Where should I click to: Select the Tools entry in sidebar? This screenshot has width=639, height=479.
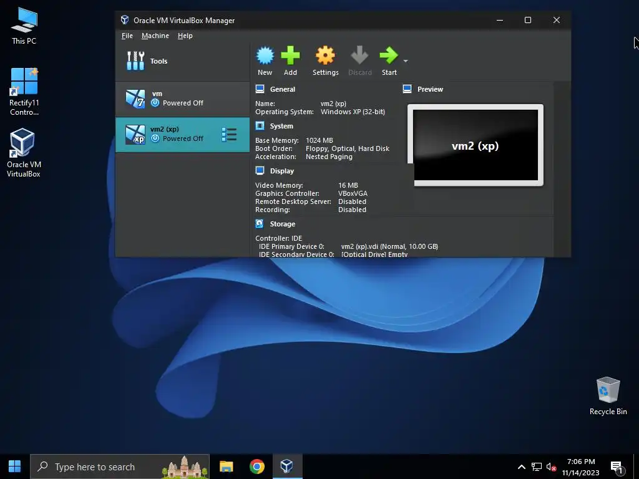183,61
